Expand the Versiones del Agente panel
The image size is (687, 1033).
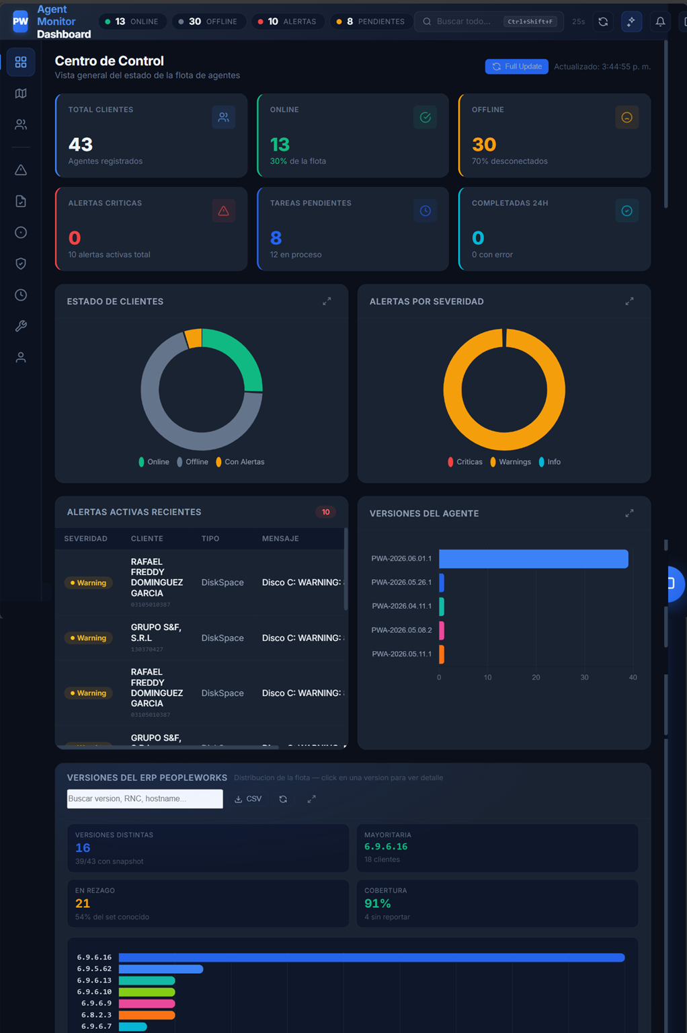coord(629,513)
